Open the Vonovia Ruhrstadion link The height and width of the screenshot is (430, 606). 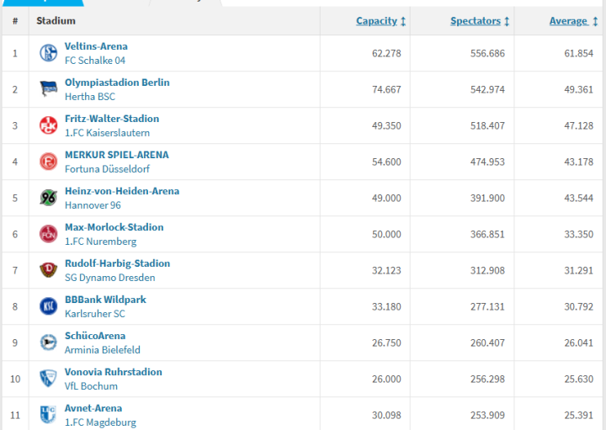coord(114,372)
